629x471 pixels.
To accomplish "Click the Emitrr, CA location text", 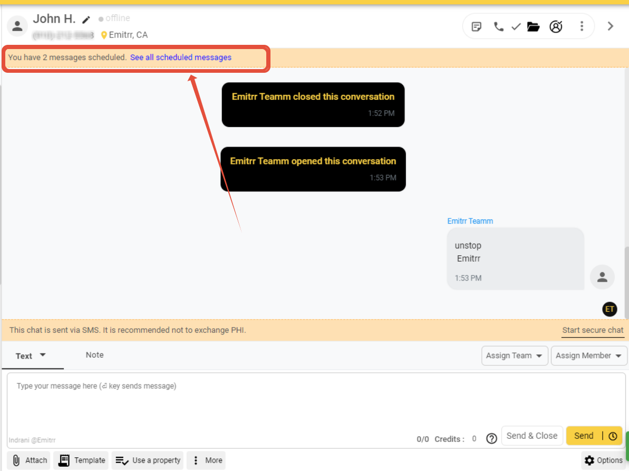I will click(128, 35).
